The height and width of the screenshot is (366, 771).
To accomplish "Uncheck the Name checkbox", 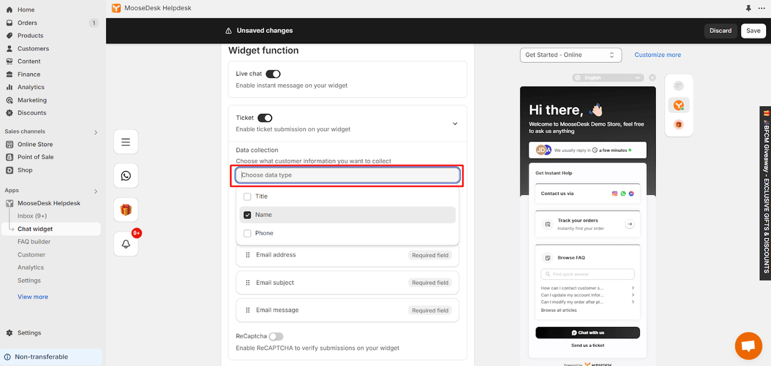I will pyautogui.click(x=247, y=215).
